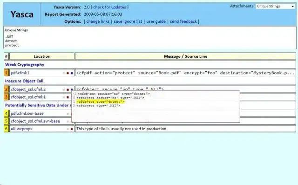Click the highlighted cfobject type="dotnet" popup line
Screen dimensions: 298x185
coord(100,102)
